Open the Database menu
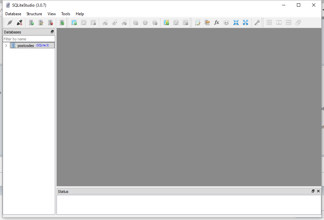Image resolution: width=324 pixels, height=220 pixels. click(13, 14)
